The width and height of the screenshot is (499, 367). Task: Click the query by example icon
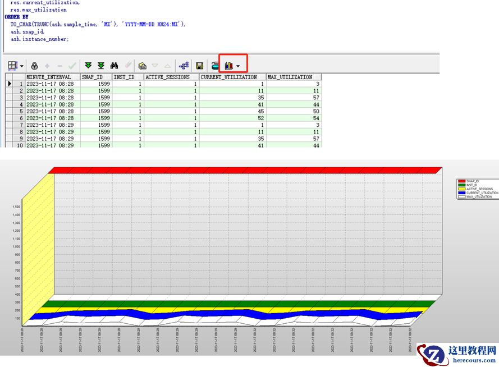point(143,66)
